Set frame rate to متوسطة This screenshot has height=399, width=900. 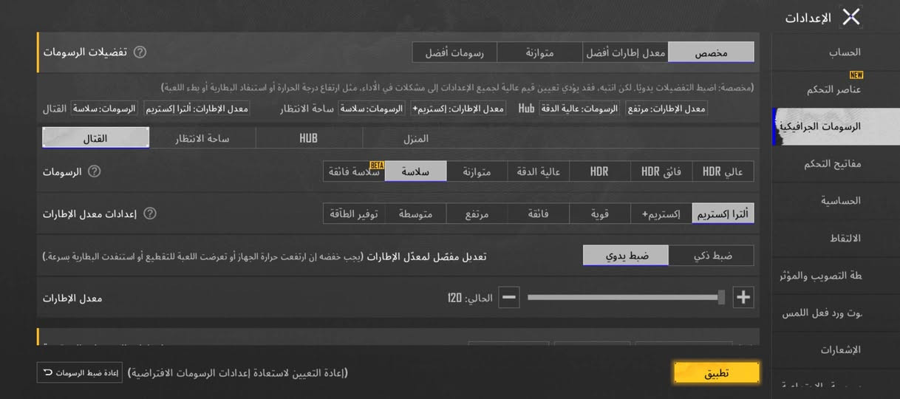coord(416,214)
